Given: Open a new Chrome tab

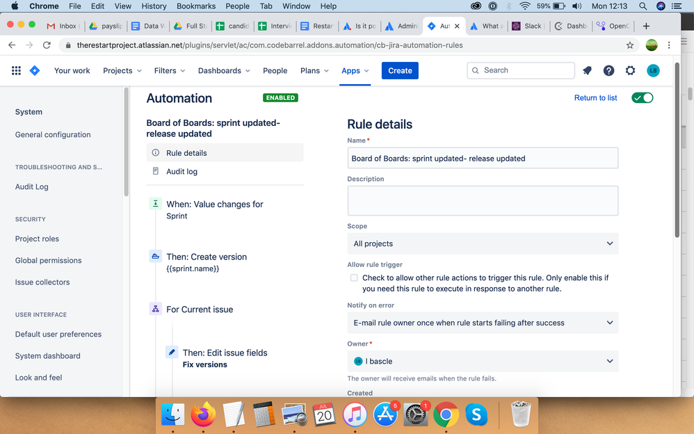Looking at the screenshot, I should click(646, 26).
